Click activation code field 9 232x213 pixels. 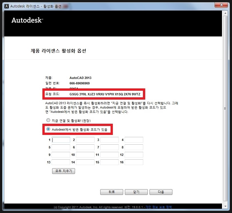click(61, 155)
